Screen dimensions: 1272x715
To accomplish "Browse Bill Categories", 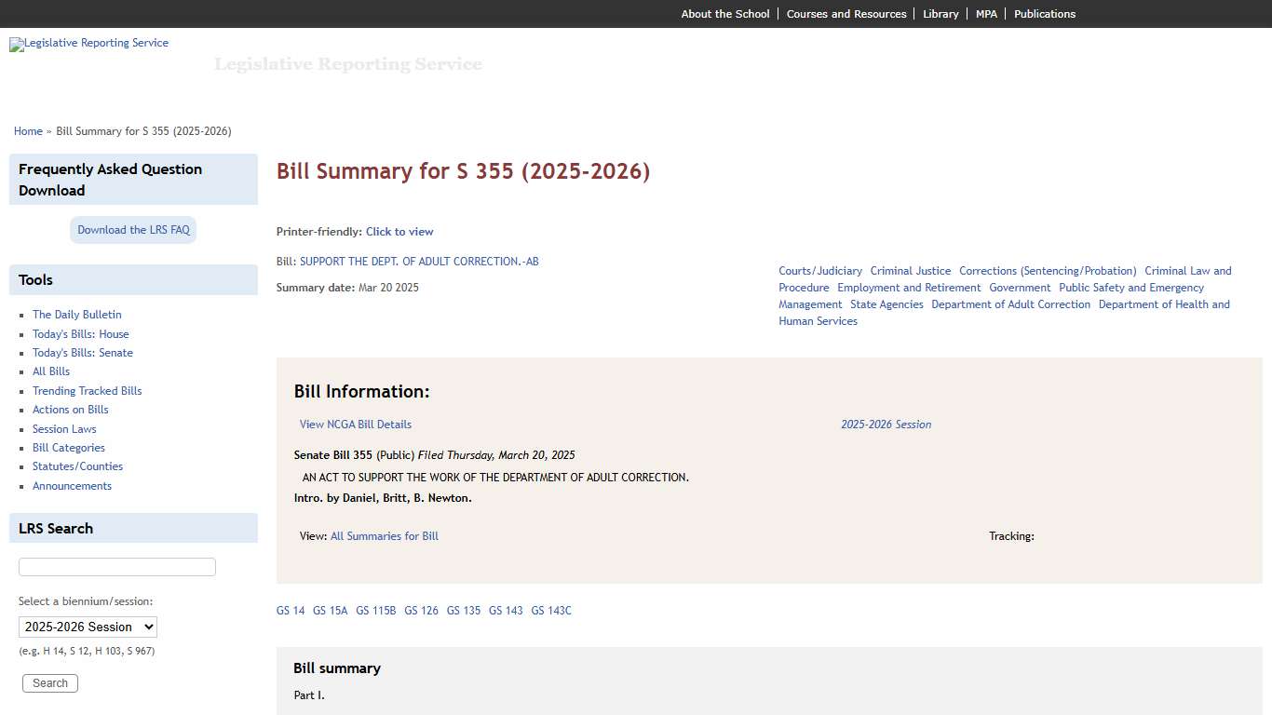I will (68, 448).
